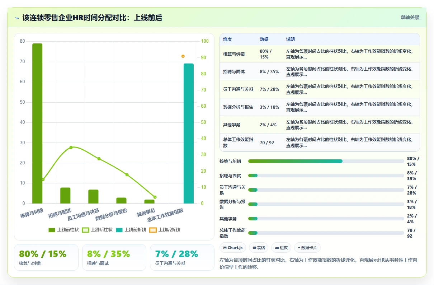Click the line point above 数据分析与报告
This screenshot has height=285, width=434.
pyautogui.click(x=127, y=175)
